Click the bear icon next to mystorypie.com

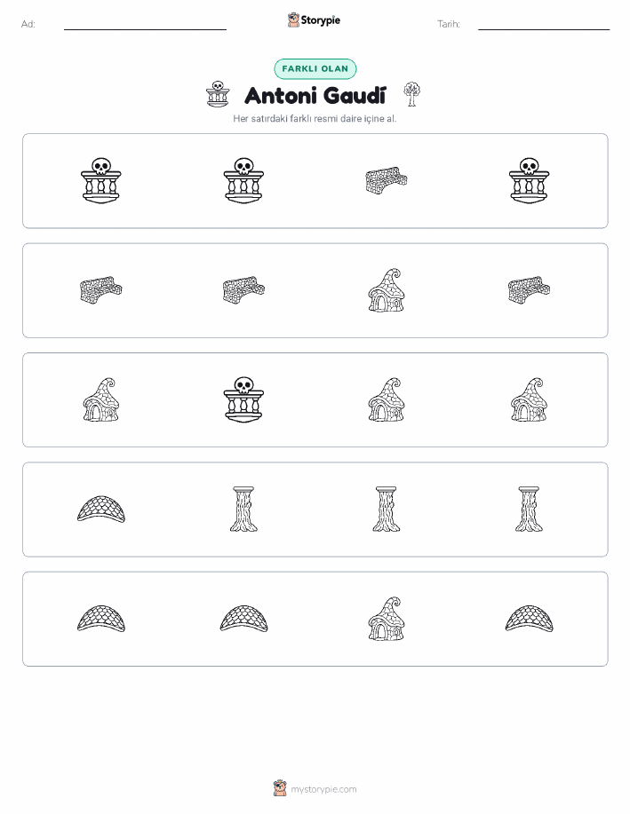(280, 788)
